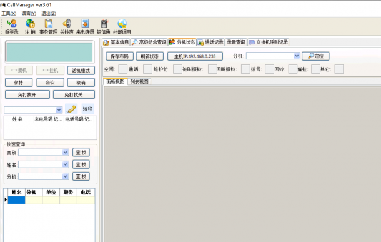The width and height of the screenshot is (381, 242).
Task: Switch to 列表视图 list view tab
Action: 139,81
